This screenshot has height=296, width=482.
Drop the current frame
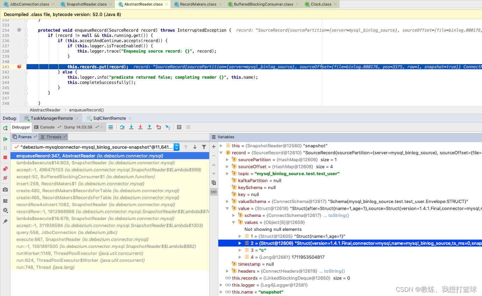point(159,127)
